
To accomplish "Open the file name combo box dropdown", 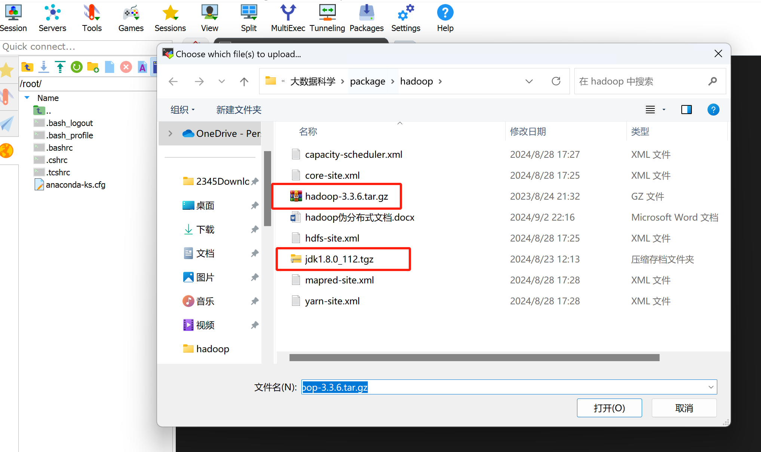I will pos(711,387).
